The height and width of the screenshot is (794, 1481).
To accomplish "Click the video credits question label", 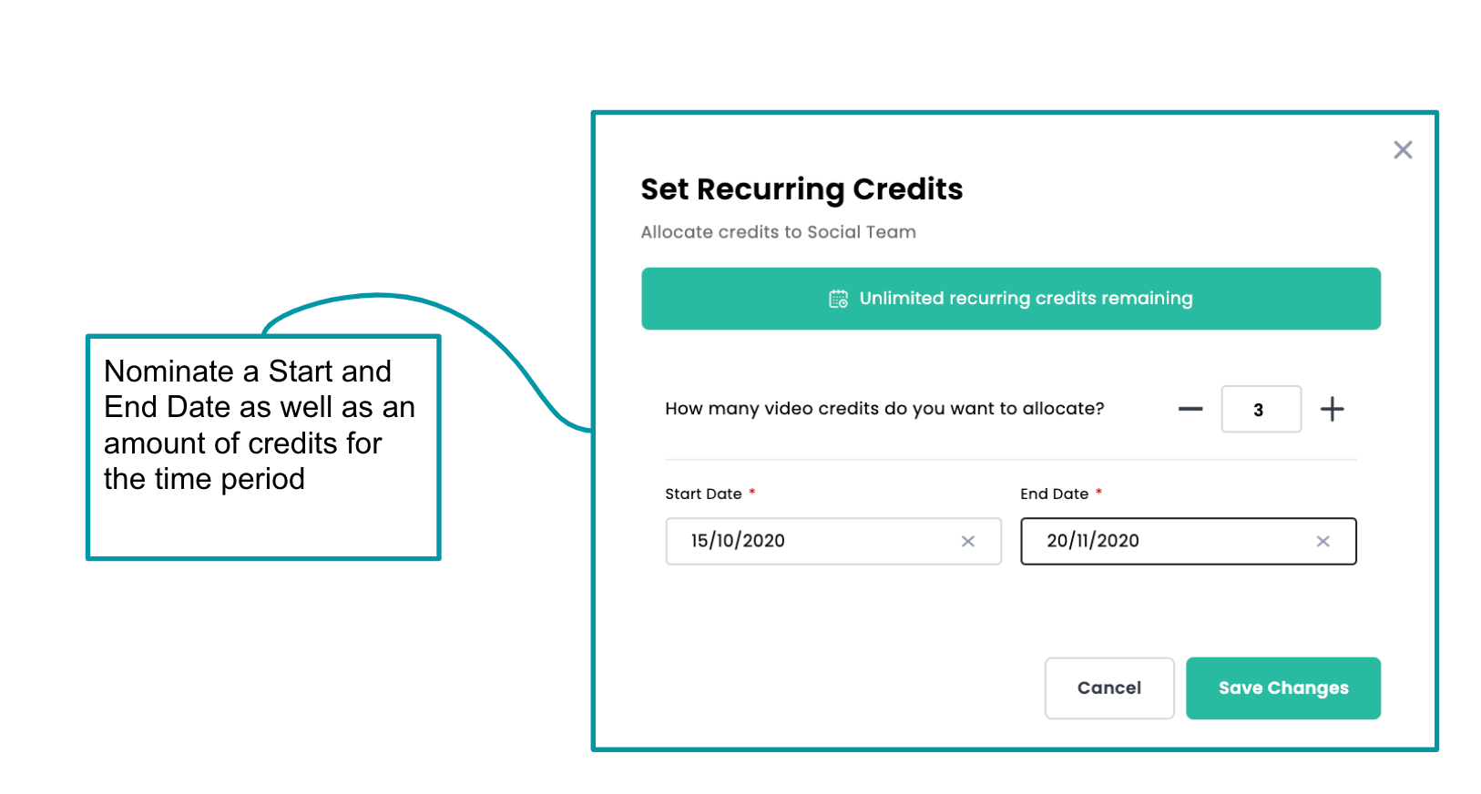I will [x=884, y=409].
